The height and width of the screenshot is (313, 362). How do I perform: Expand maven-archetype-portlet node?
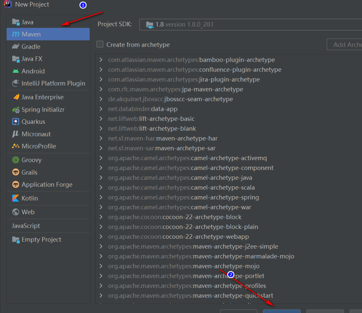pyautogui.click(x=101, y=276)
